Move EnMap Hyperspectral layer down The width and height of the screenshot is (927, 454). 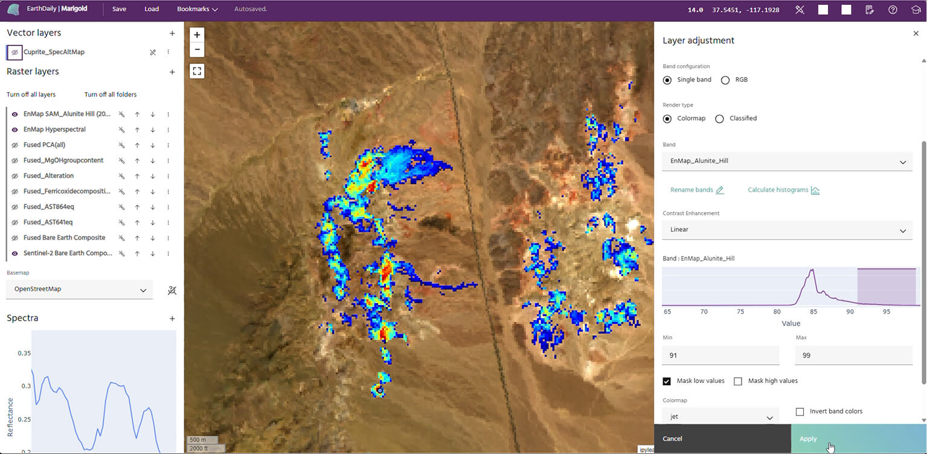click(x=153, y=130)
